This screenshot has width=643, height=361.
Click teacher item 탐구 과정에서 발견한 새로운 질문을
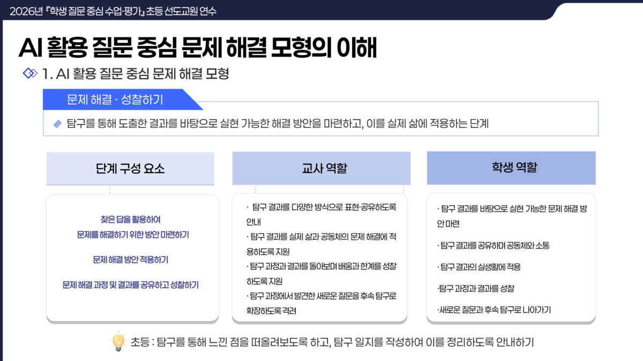pos(322,303)
